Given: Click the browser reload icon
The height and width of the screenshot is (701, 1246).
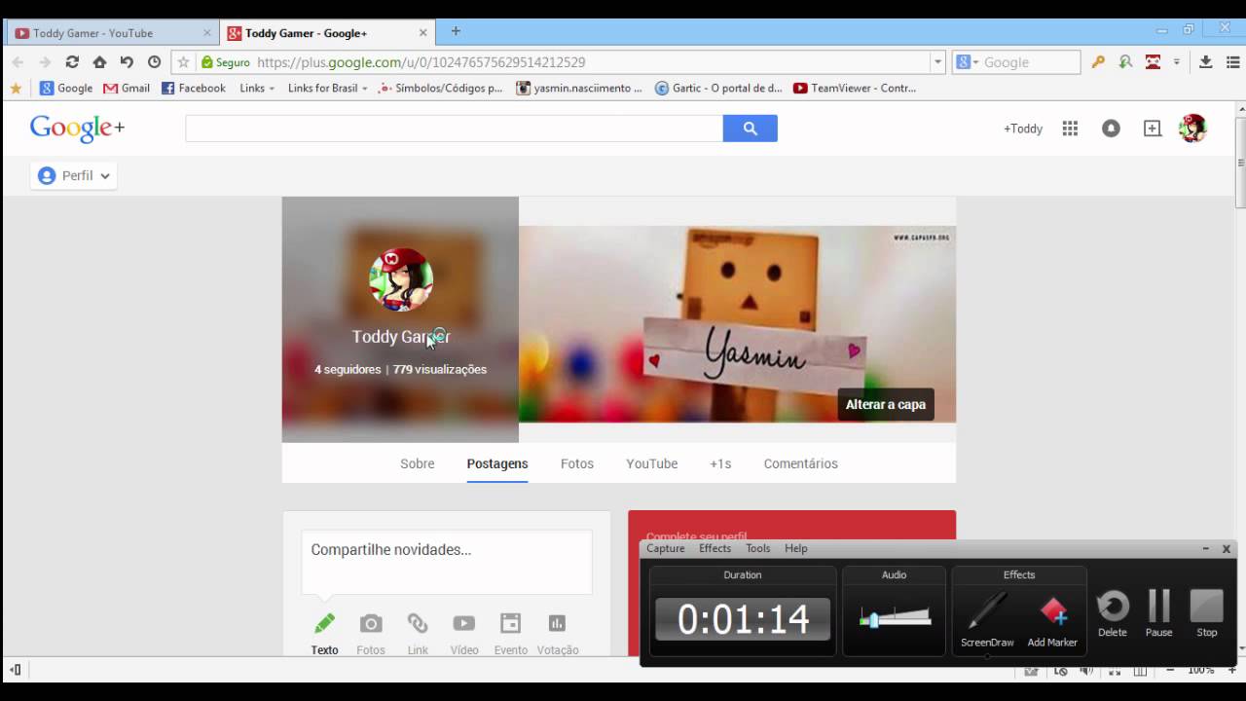Looking at the screenshot, I should (x=72, y=61).
